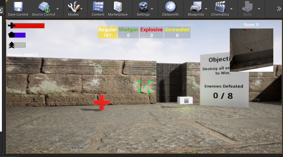This screenshot has height=157, width=283.
Task: Expand the Settings dropdown arrow
Action: pos(152,9)
